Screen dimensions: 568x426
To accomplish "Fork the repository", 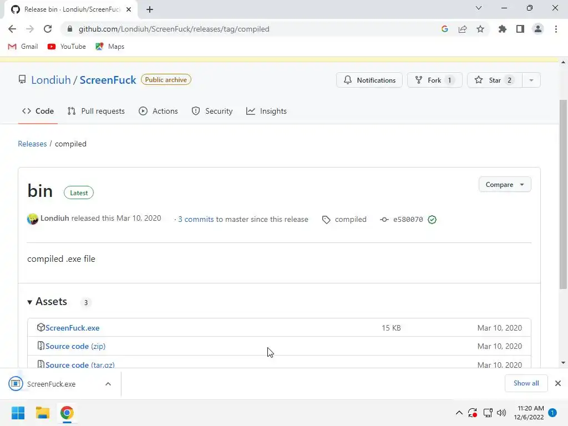I will [x=435, y=80].
